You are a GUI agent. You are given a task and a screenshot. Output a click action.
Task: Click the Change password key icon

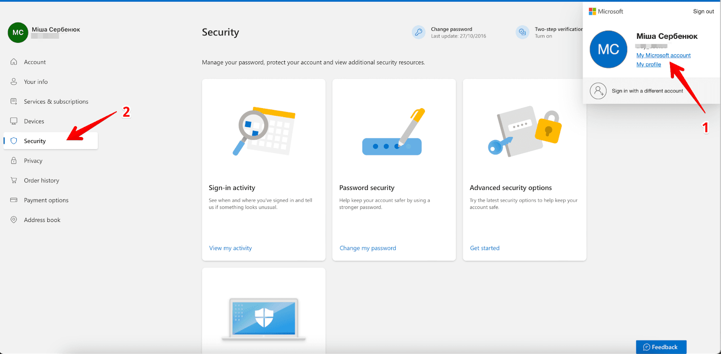tap(418, 32)
